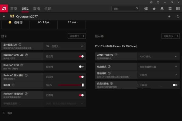Open the web browser globe icon
The width and height of the screenshot is (182, 121).
[146, 8]
